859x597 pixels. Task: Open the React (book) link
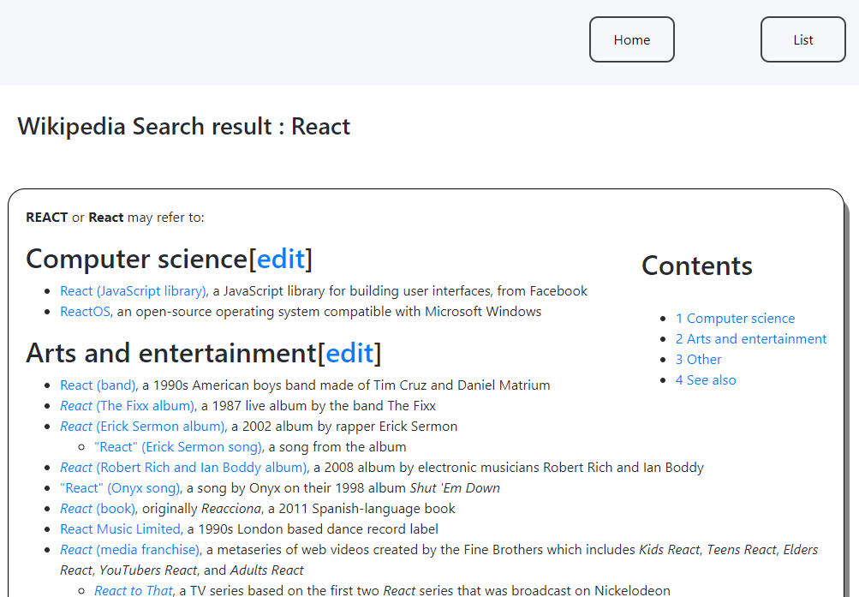point(98,508)
